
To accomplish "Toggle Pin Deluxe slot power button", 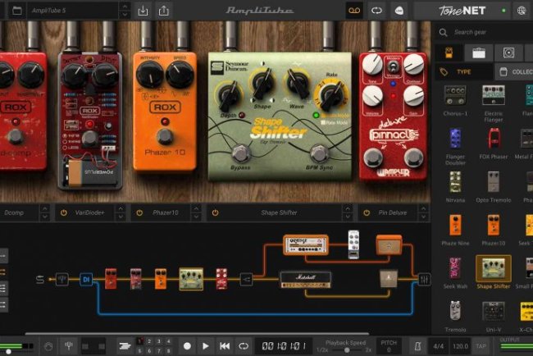I will point(367,212).
